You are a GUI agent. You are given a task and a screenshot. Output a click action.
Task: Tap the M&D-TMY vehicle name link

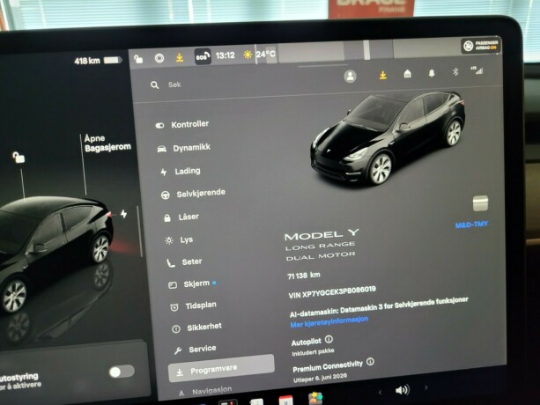[x=471, y=225]
